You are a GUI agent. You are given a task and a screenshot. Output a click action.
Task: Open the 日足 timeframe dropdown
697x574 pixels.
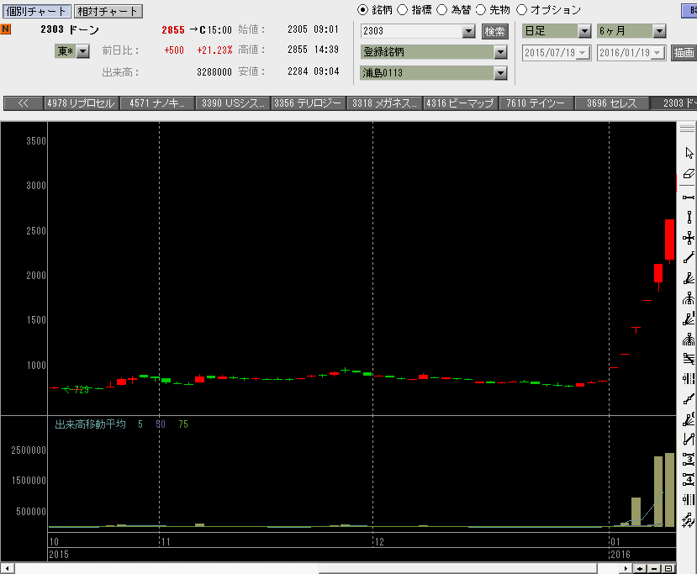584,31
